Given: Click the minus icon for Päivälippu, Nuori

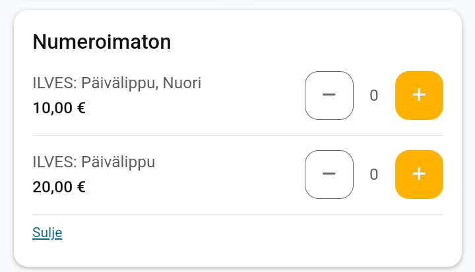Looking at the screenshot, I should tap(329, 95).
